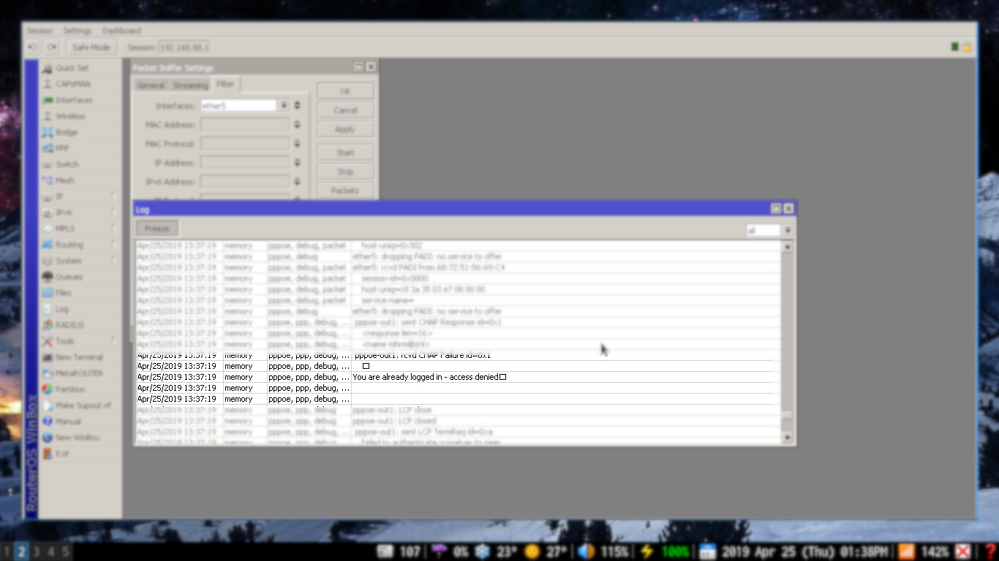Expand the IPv6 submenu
This screenshot has width=999, height=561.
114,213
